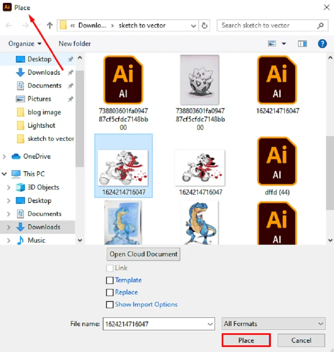Click the search magnifier icon
Screen dimensions: 334x352
click(320, 25)
